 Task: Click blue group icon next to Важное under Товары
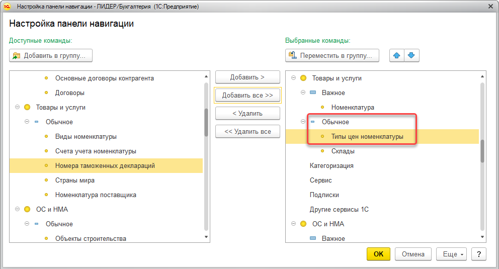pos(313,93)
